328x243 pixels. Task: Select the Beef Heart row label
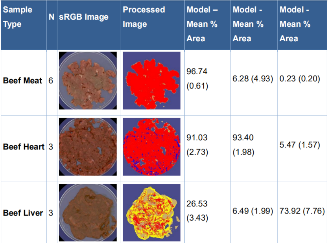pyautogui.click(x=24, y=147)
